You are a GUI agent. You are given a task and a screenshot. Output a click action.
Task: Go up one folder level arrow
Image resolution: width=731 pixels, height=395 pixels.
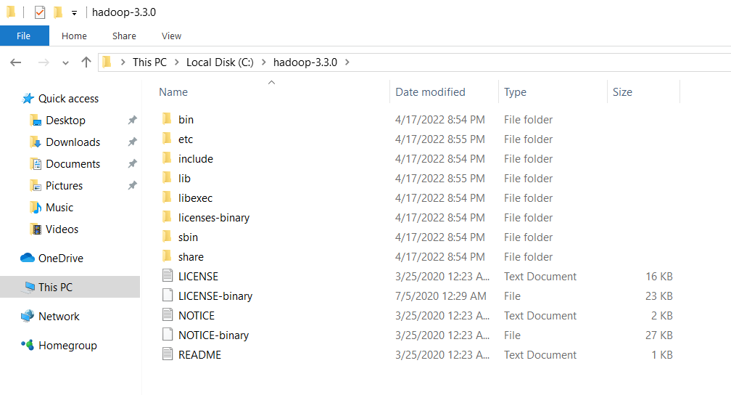tap(86, 62)
